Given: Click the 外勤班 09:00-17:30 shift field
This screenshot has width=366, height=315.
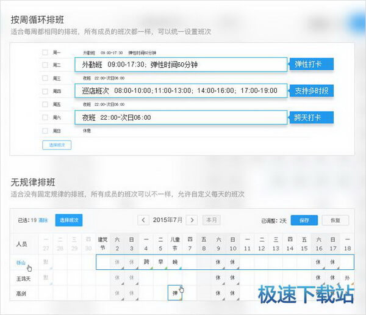Looking at the screenshot, I should click(x=181, y=65).
